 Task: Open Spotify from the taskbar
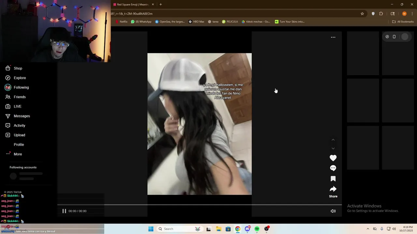(x=257, y=229)
